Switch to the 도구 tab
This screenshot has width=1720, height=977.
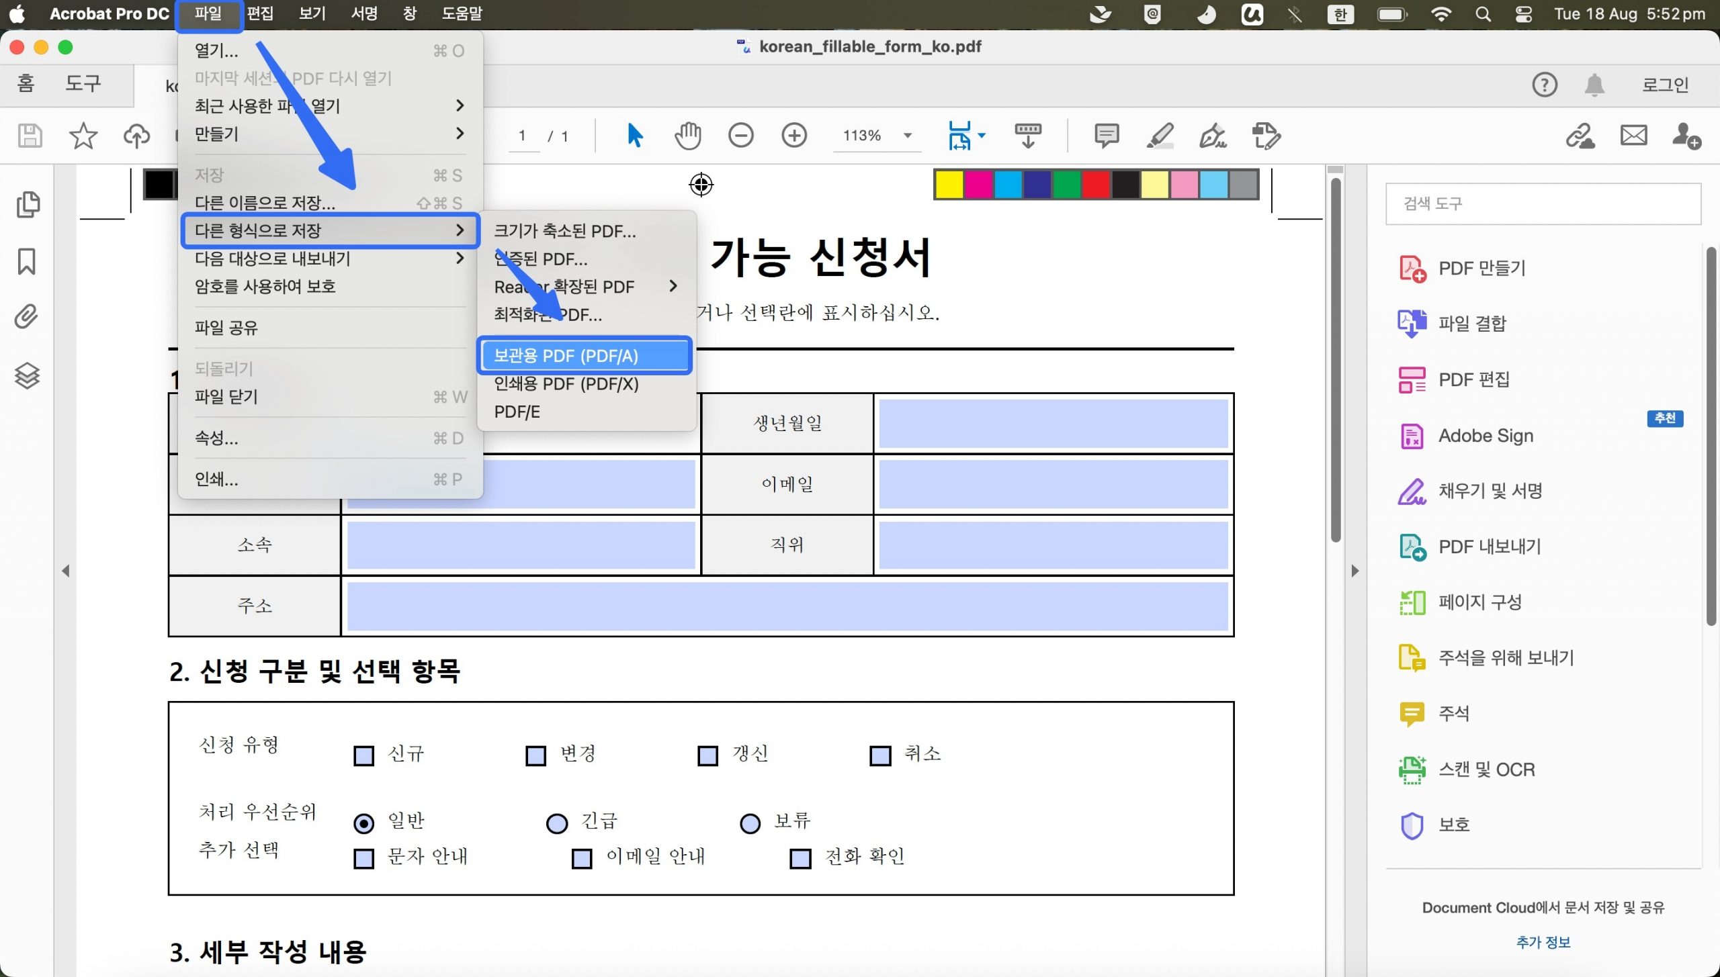point(83,83)
